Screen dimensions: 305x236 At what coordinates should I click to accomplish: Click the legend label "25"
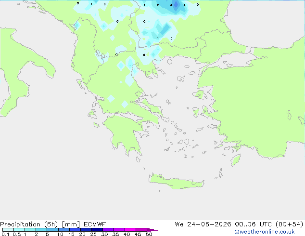pos(93,234)
